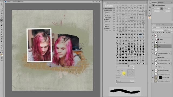Select Layer 3 thumbnail
This screenshot has width=173, height=97.
(x=156, y=36)
